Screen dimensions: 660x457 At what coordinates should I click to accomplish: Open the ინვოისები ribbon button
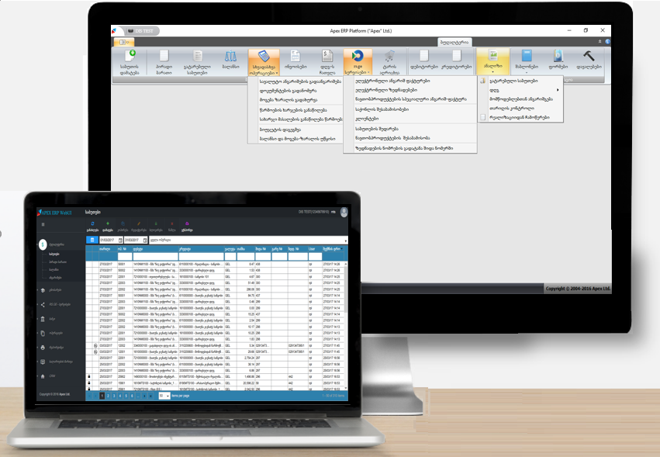click(x=295, y=60)
